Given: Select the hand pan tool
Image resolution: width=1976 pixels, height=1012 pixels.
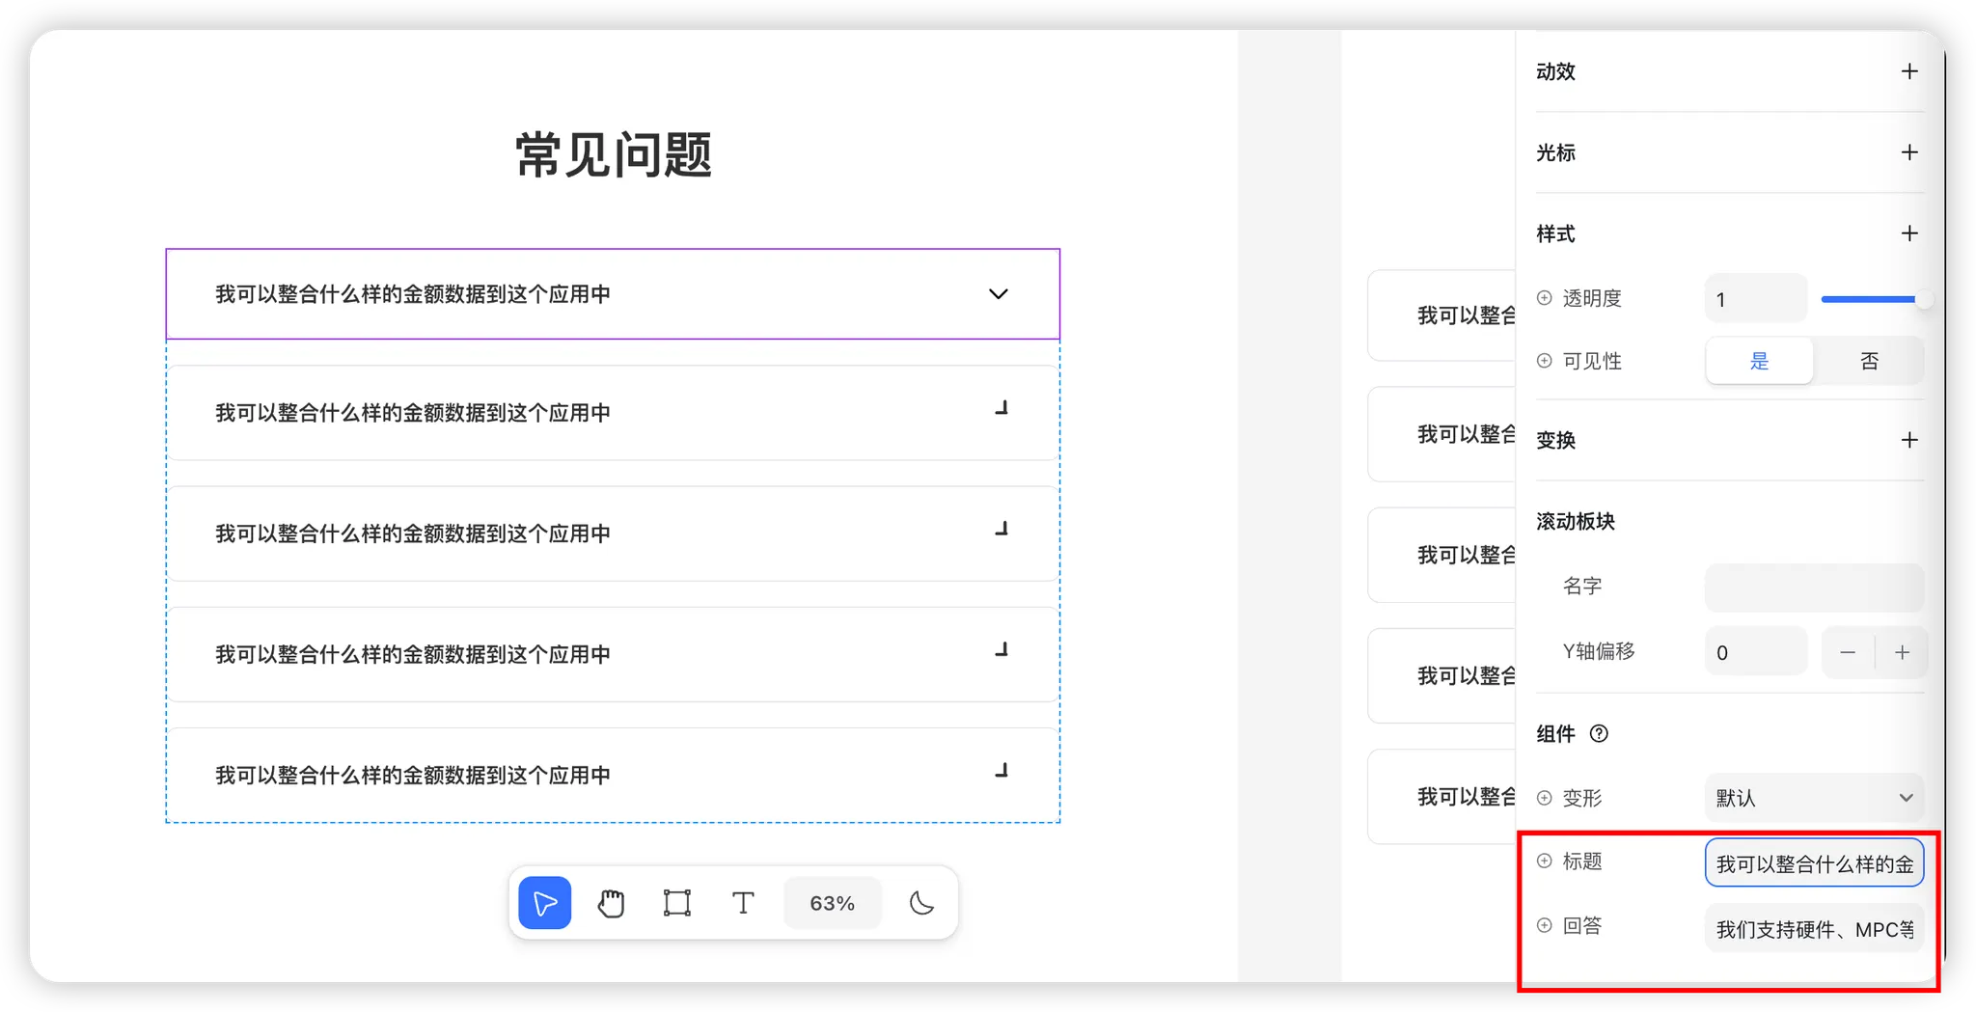Looking at the screenshot, I should click(x=611, y=903).
